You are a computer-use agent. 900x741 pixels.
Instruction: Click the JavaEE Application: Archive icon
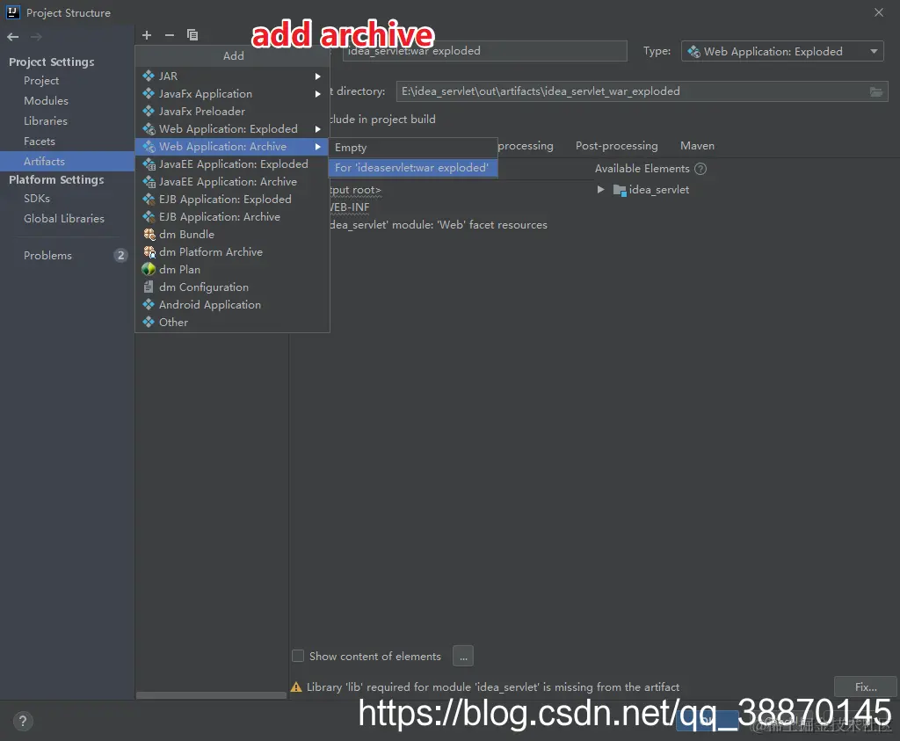pyautogui.click(x=149, y=181)
